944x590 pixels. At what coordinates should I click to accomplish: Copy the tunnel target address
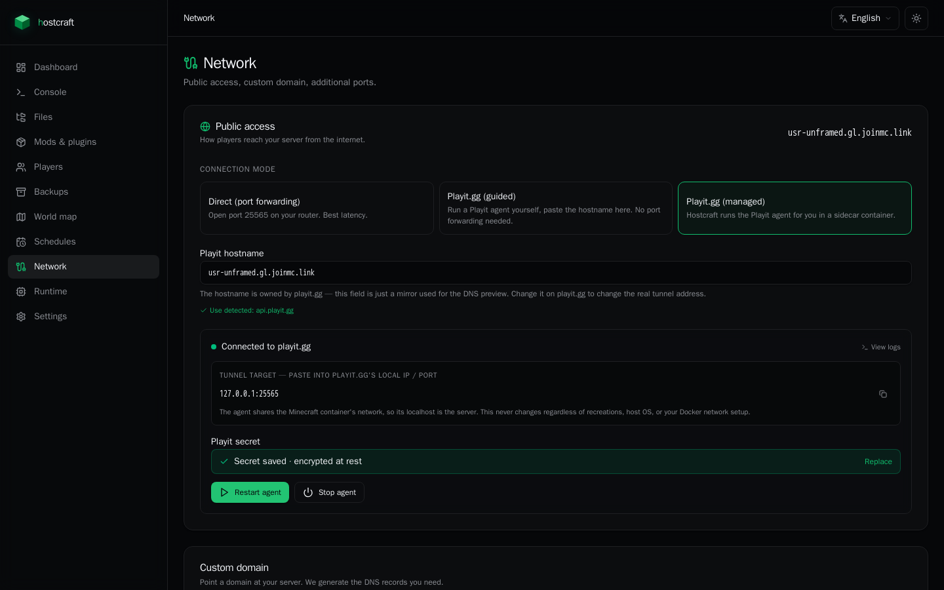point(883,394)
